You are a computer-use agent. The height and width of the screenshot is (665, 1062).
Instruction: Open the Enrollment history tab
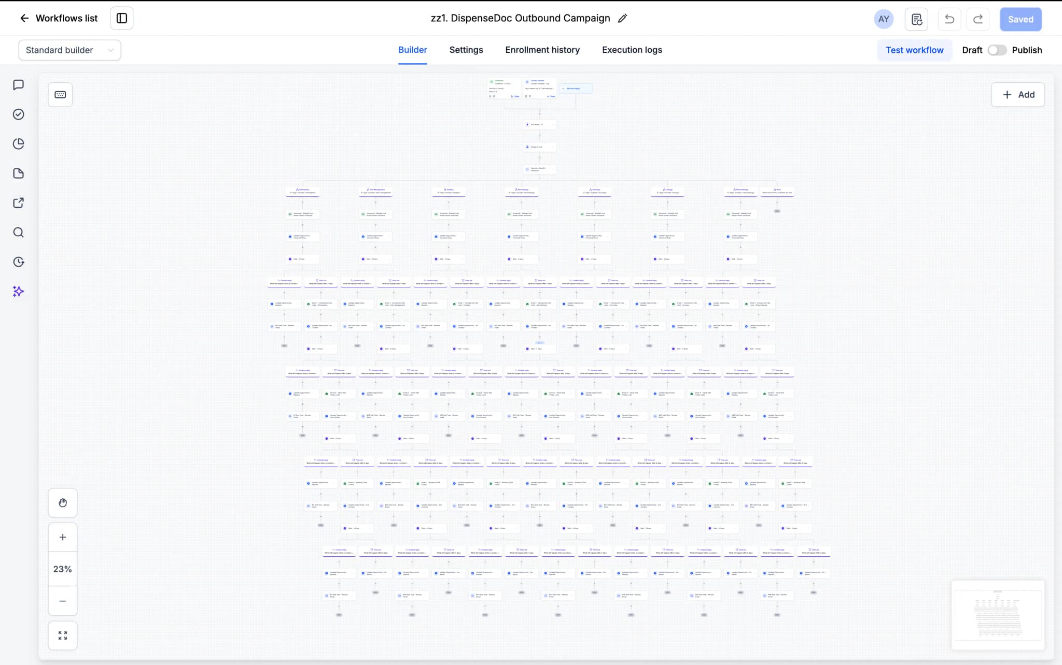[x=542, y=50]
